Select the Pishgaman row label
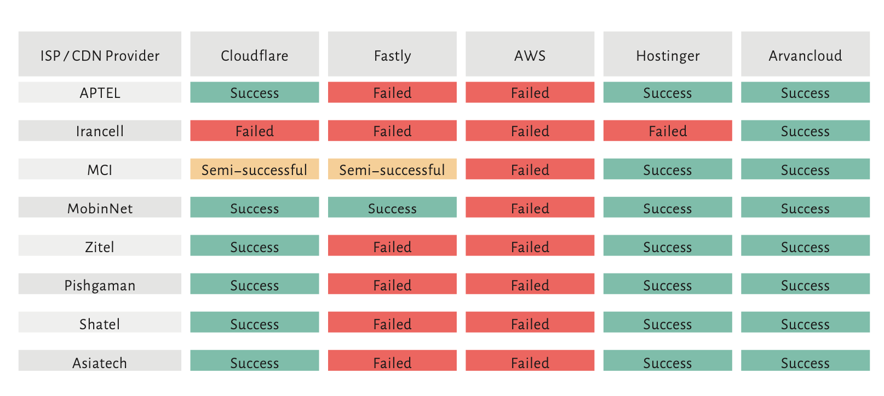This screenshot has width=884, height=396. pyautogui.click(x=100, y=284)
